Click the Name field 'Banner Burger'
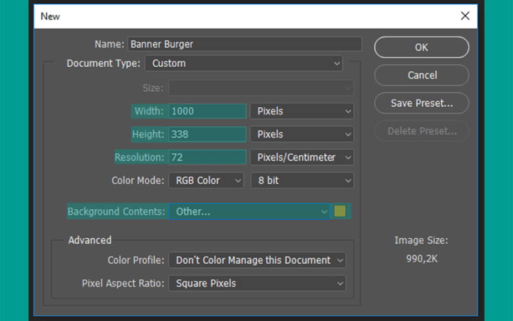Screen dimensions: 513x321 (x=245, y=44)
